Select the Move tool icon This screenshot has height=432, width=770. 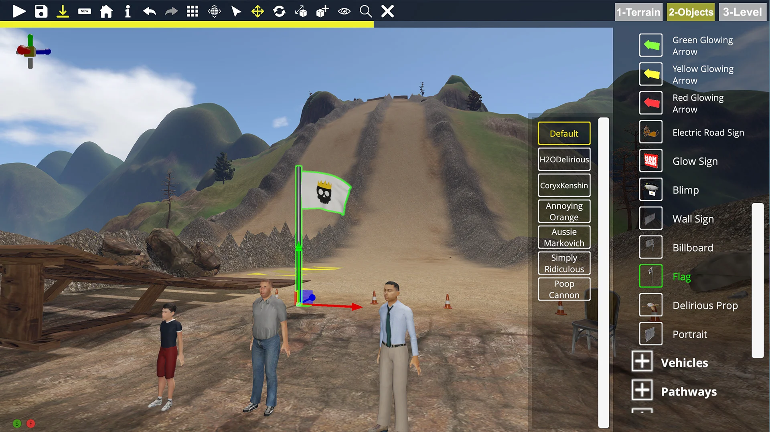pyautogui.click(x=258, y=11)
